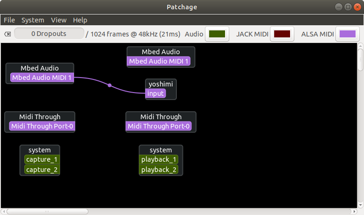
Task: Change the JACK MIDI color swatch
Action: point(282,34)
